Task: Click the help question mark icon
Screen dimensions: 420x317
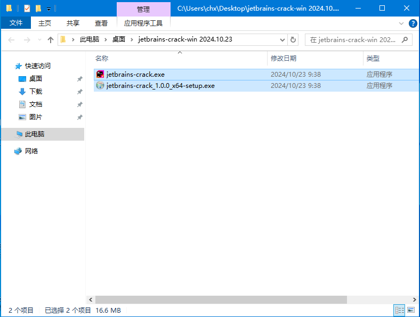Action: (413, 23)
